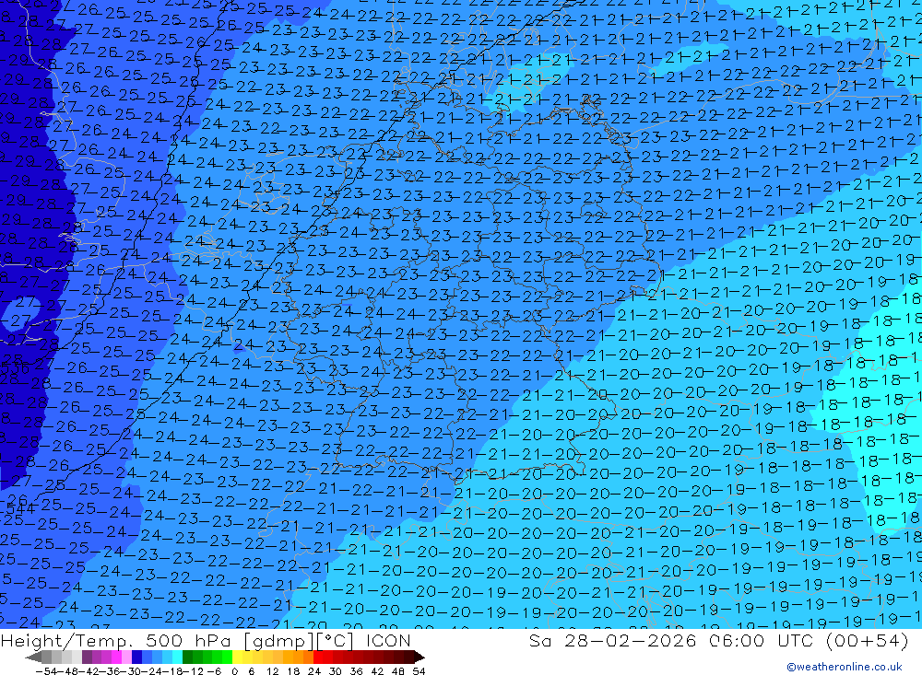922x675 pixels.
Task: Select the dark blue legend swatch at -30
Action: point(136,657)
